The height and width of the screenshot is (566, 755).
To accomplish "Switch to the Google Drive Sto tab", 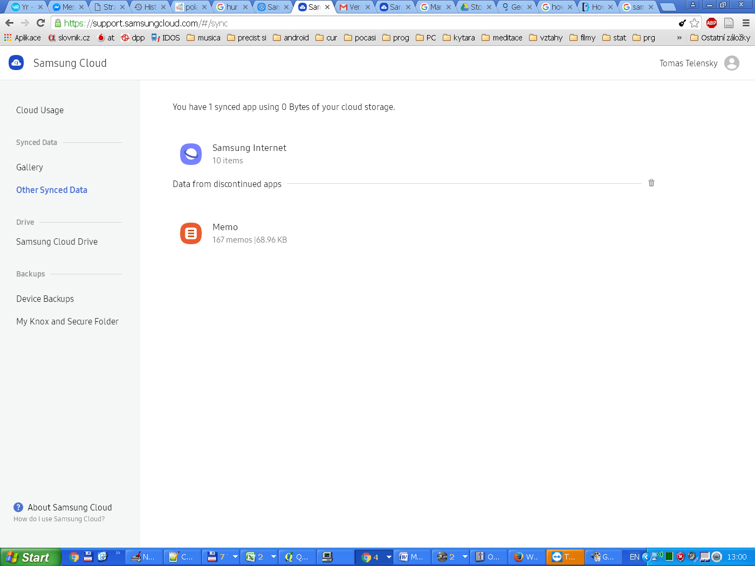I will coord(475,7).
